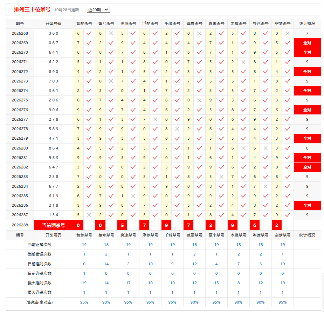Viewport: 324px width, 312px height.
Task: Click the 昔梦杀号 red check mark in row 2026268
Action: 89,33
